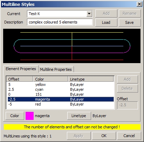Image resolution: width=144 pixels, height=142 pixels.
Task: Click the Color button for the element
Action: (x=15, y=116)
